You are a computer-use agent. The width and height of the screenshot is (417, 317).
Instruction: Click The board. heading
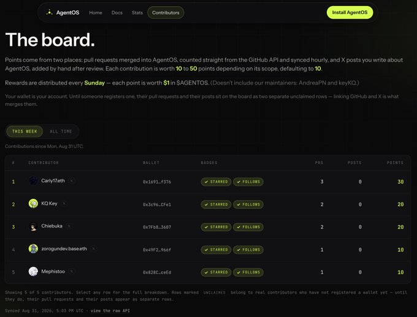tap(50, 40)
